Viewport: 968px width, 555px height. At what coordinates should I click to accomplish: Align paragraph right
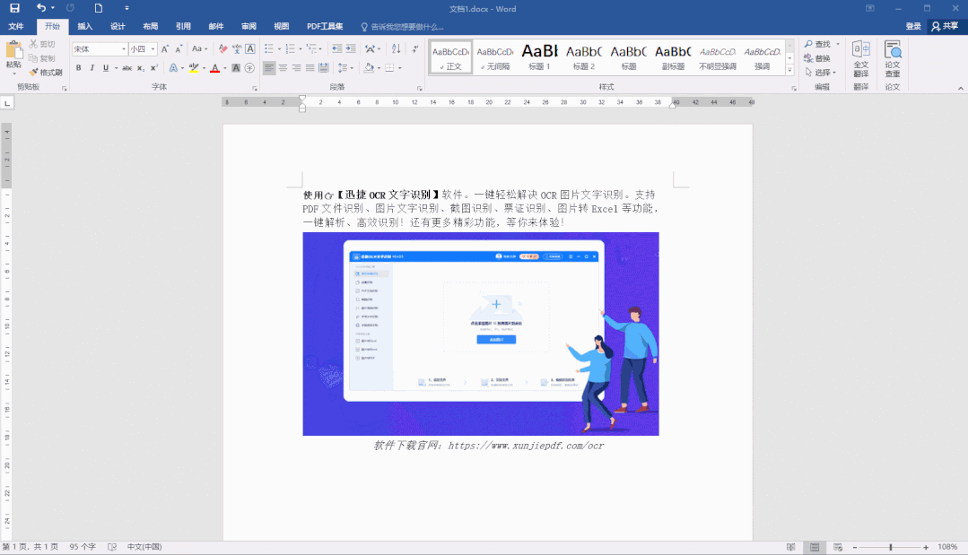click(296, 68)
